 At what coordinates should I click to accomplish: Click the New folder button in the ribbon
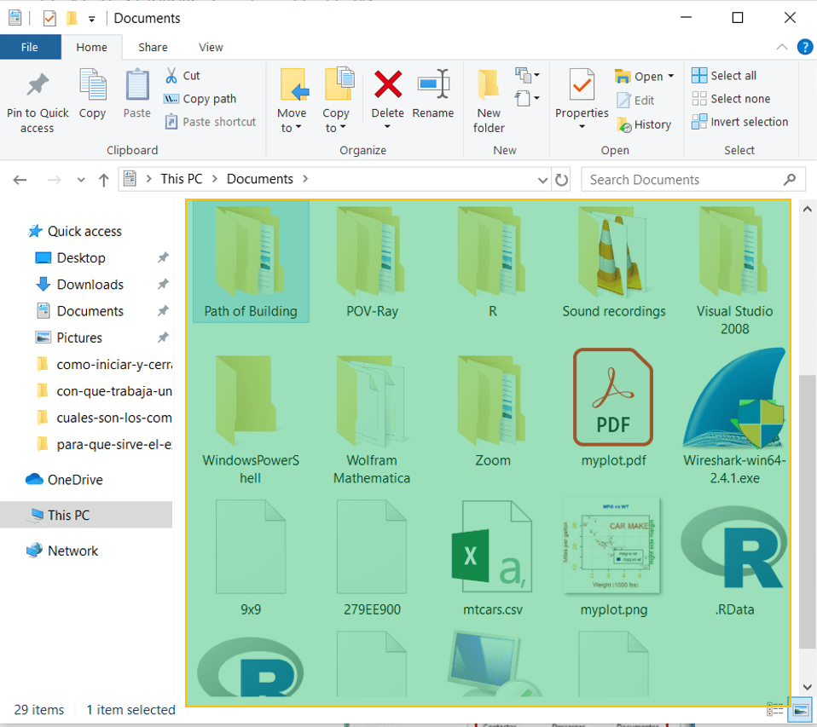click(489, 101)
